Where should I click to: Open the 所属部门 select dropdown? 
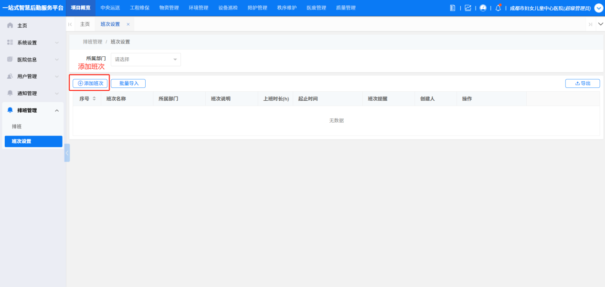pos(146,60)
